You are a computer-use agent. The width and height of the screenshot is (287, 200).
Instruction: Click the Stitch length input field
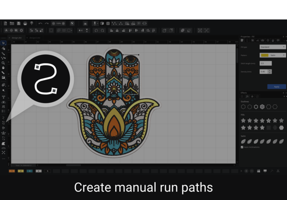[265, 63]
